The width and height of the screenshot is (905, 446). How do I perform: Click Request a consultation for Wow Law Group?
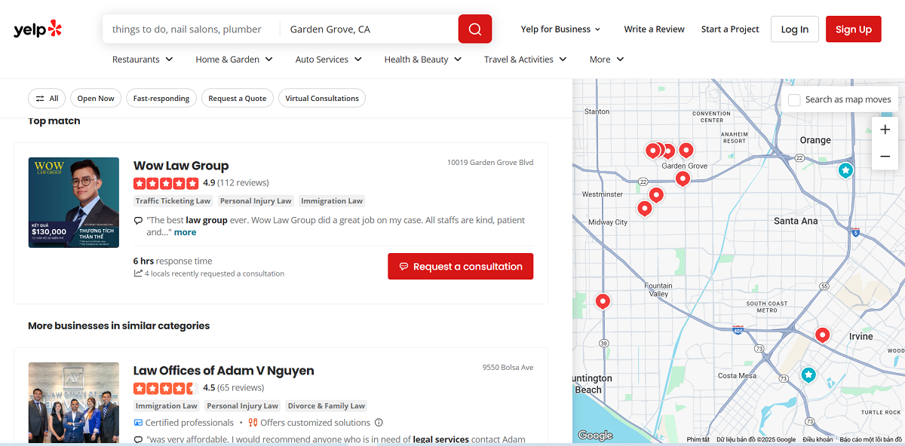460,266
